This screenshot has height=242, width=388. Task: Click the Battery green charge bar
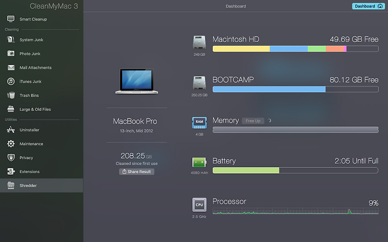click(246, 170)
